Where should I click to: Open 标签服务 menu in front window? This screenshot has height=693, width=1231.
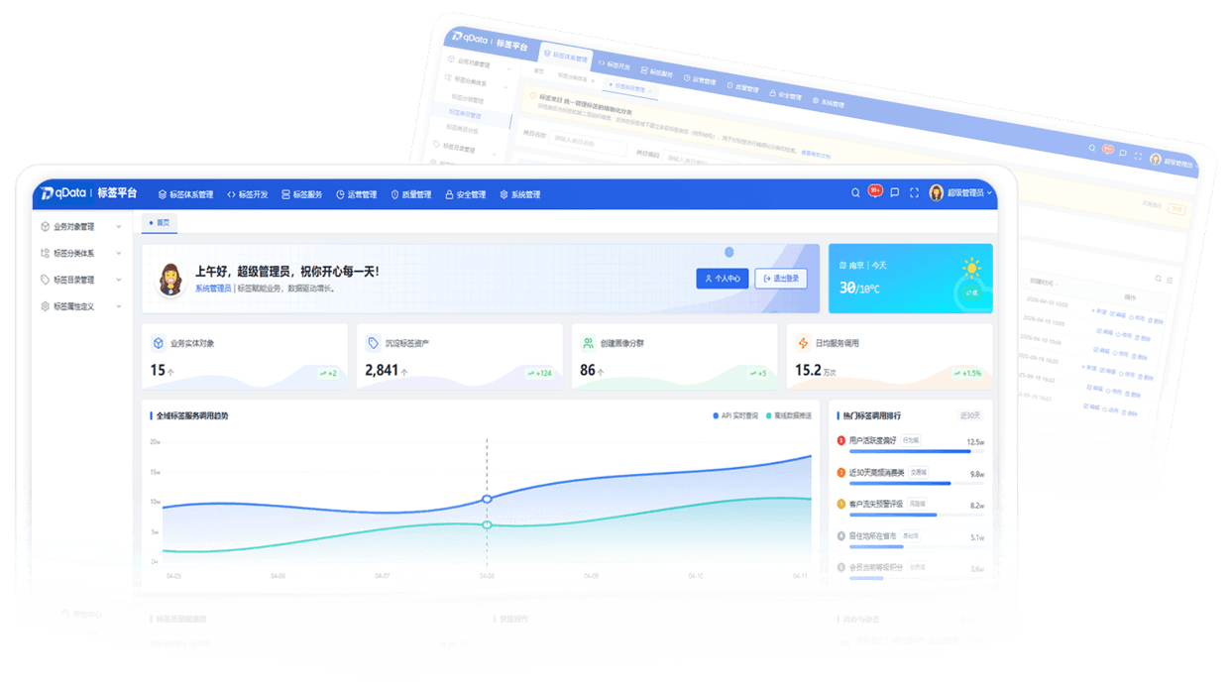coord(302,194)
